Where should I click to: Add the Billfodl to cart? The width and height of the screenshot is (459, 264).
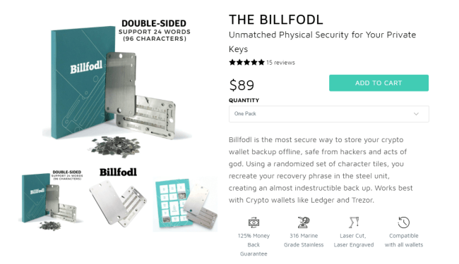(378, 83)
